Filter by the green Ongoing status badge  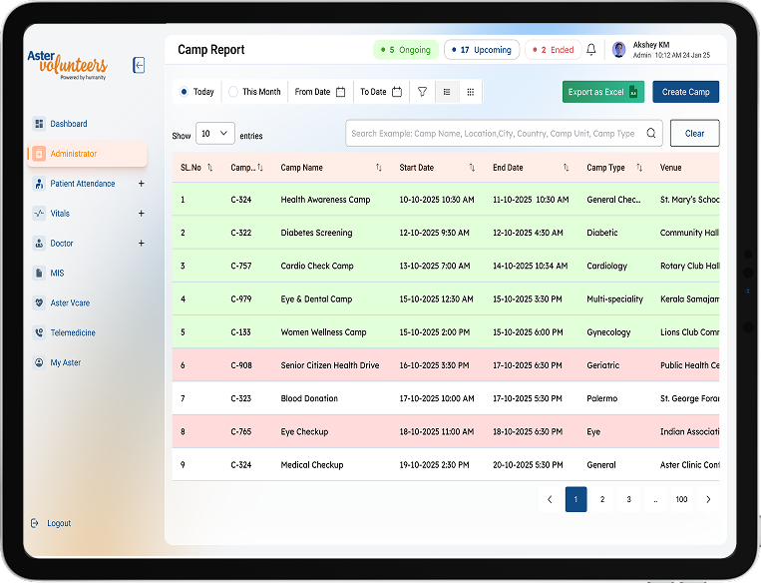click(405, 50)
